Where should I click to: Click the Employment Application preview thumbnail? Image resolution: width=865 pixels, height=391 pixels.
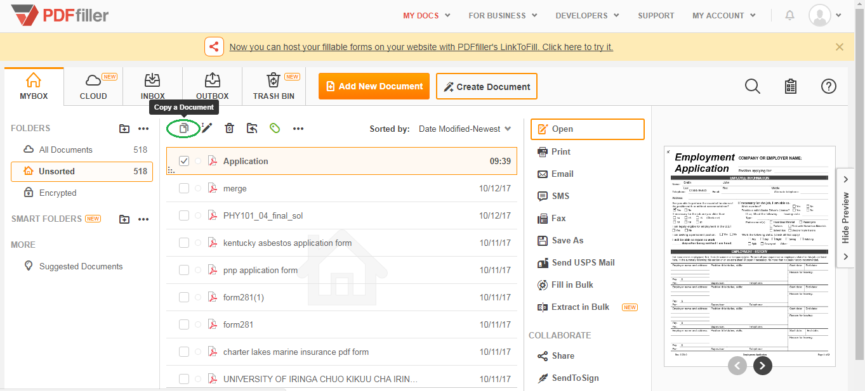tap(749, 256)
